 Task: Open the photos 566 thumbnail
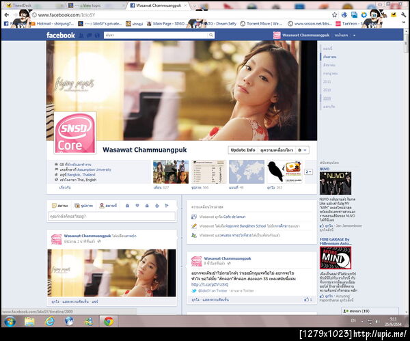(208, 172)
